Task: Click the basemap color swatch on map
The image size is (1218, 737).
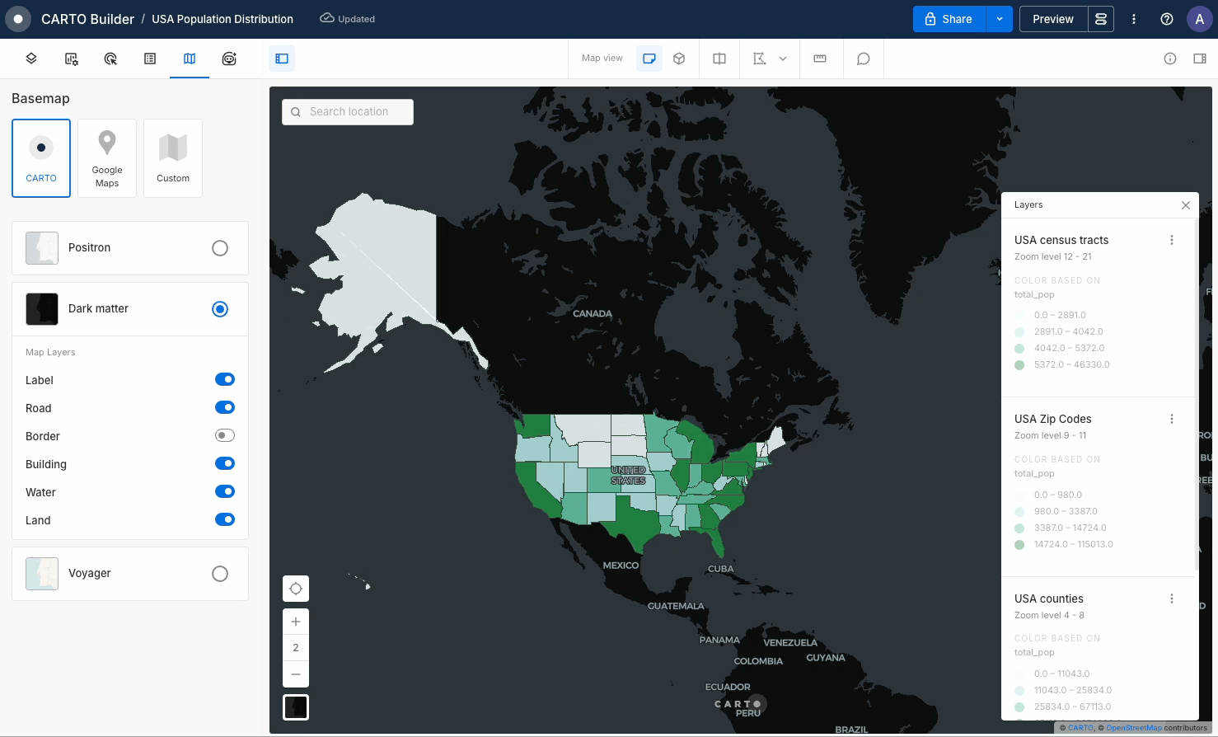Action: coord(296,707)
